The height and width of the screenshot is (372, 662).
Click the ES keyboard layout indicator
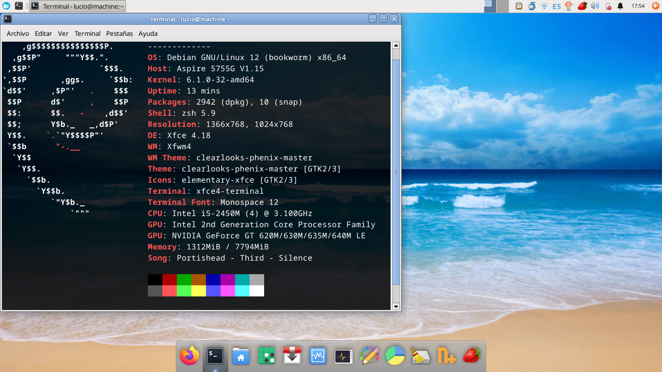tap(557, 6)
